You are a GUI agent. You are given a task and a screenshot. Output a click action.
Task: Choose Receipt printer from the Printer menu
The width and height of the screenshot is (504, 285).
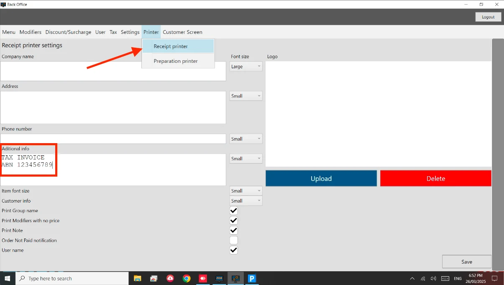tap(178, 46)
